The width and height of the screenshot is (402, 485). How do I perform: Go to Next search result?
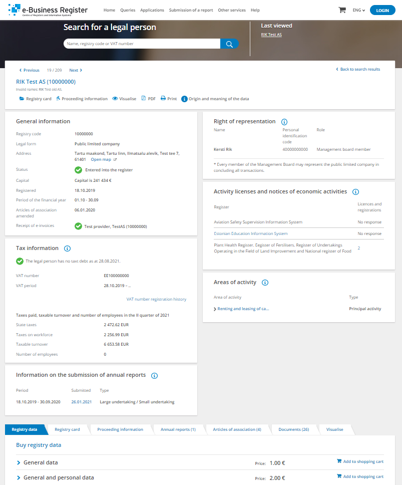76,70
